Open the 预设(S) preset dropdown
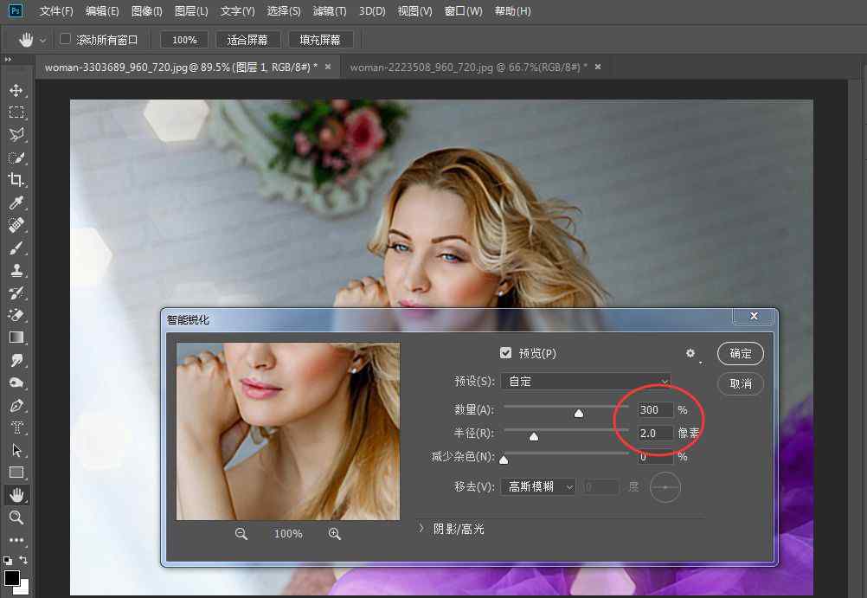The width and height of the screenshot is (867, 598). [x=586, y=381]
